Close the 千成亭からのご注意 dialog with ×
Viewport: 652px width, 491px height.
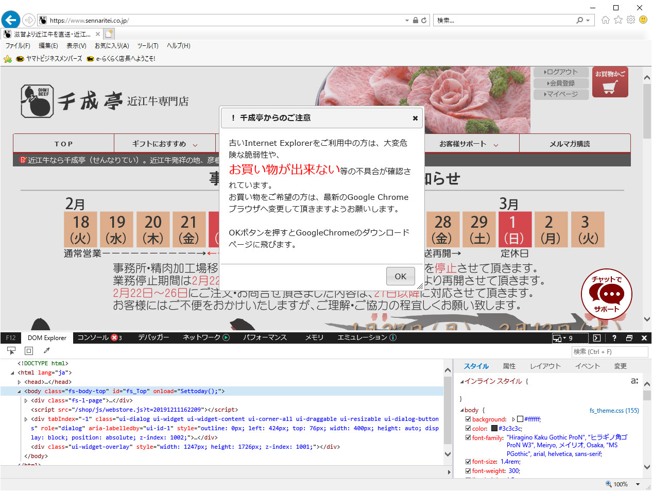[x=415, y=118]
